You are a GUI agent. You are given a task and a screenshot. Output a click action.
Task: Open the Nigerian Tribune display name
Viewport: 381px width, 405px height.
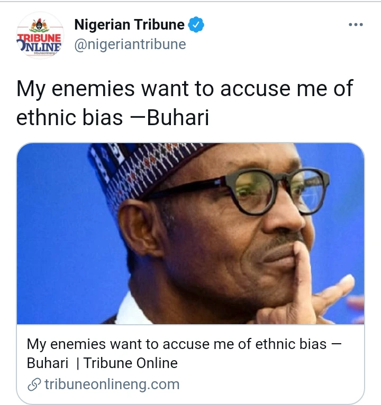tap(129, 25)
